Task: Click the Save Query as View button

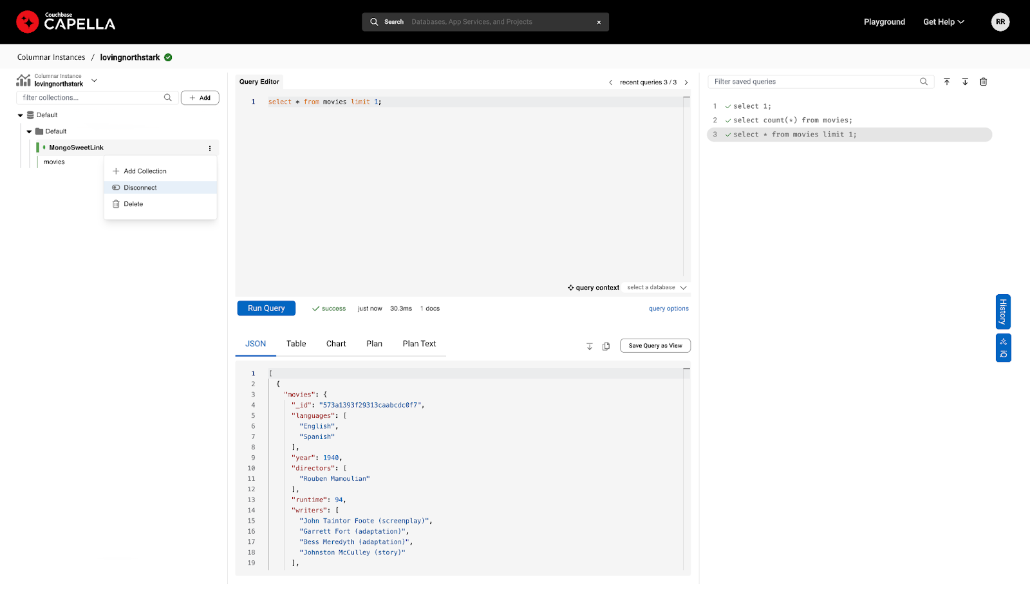Action: [x=655, y=345]
